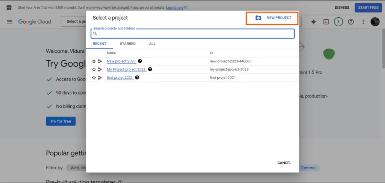Open the first projet 2021 link

coord(120,78)
